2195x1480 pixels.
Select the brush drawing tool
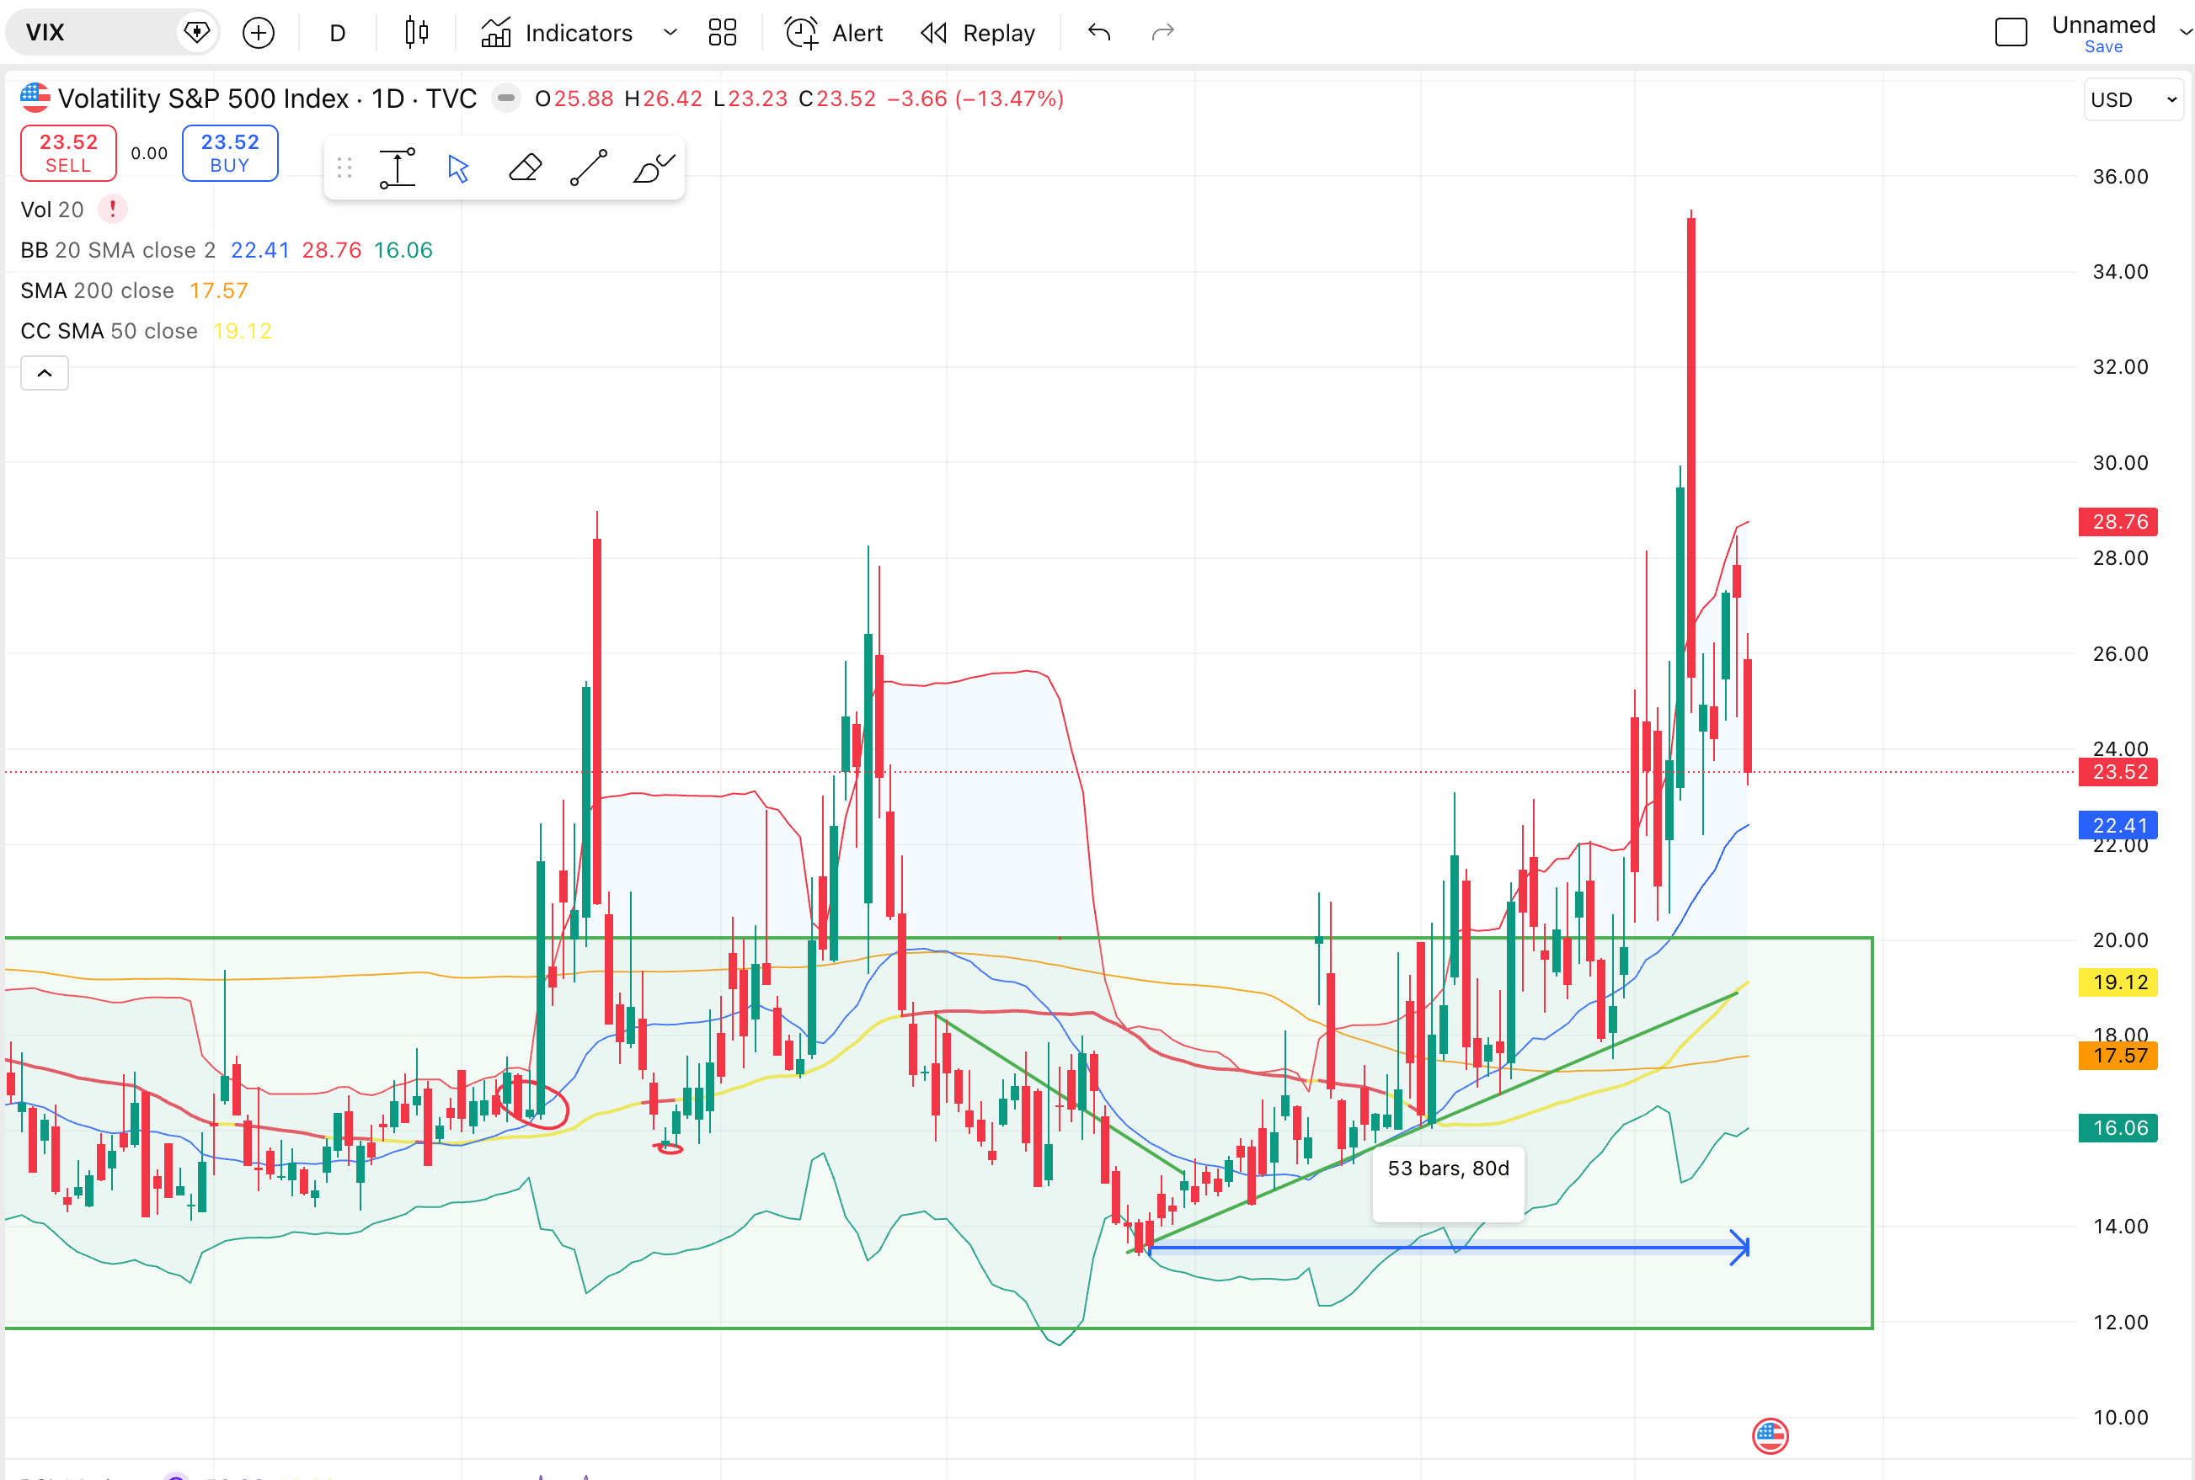(x=653, y=169)
